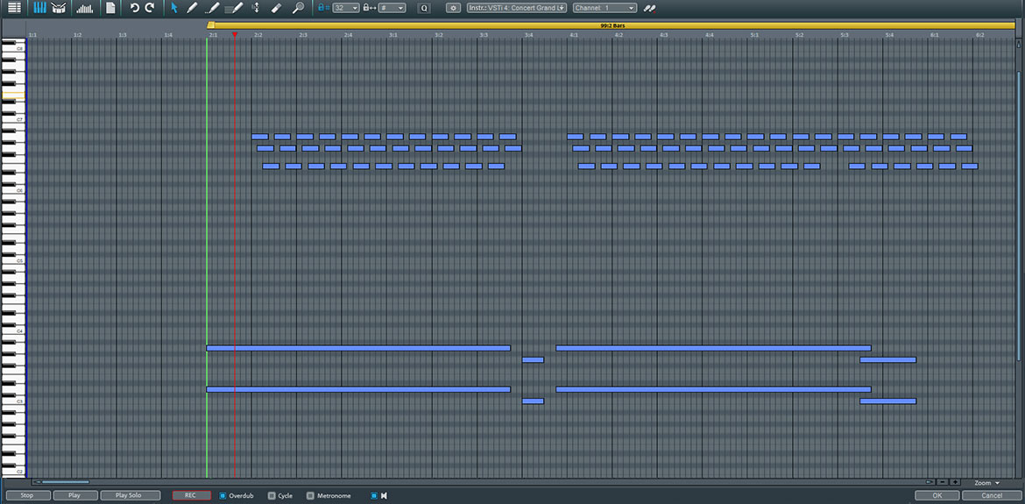Viewport: 1025px width, 504px height.
Task: Click the yellow highlighted piano key
Action: coord(13,96)
